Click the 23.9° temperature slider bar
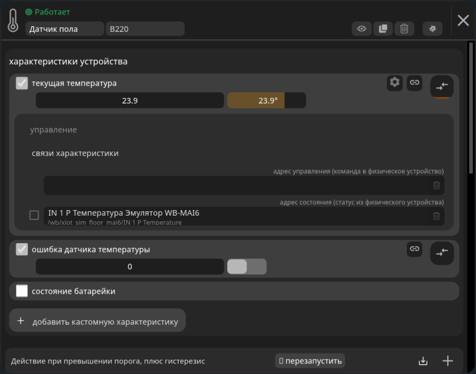Image resolution: width=476 pixels, height=374 pixels. coord(266,100)
